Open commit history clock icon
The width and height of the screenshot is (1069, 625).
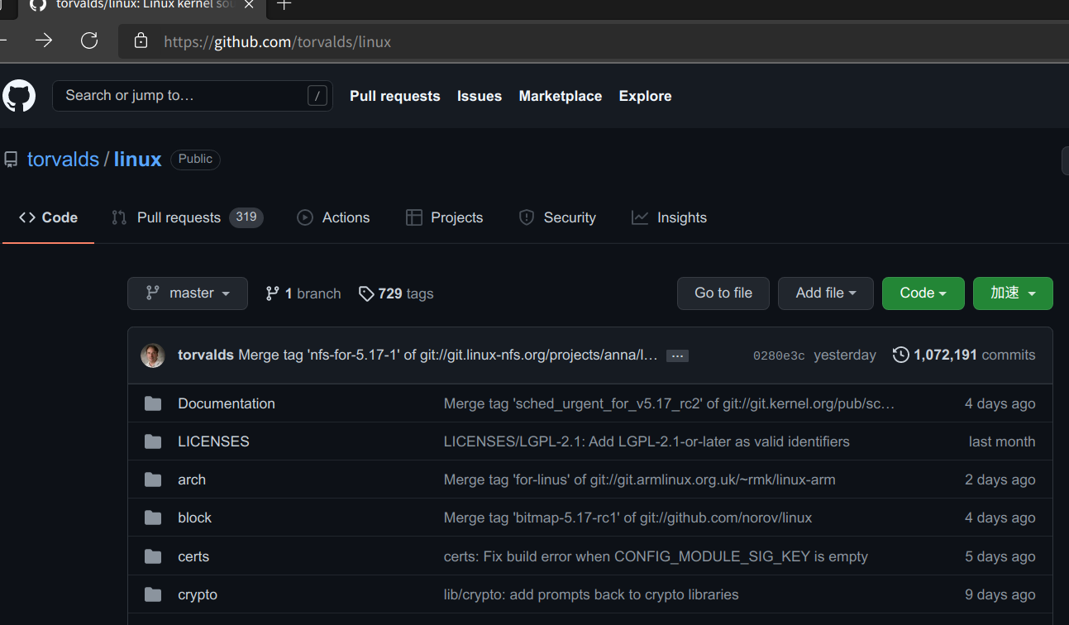pyautogui.click(x=900, y=355)
